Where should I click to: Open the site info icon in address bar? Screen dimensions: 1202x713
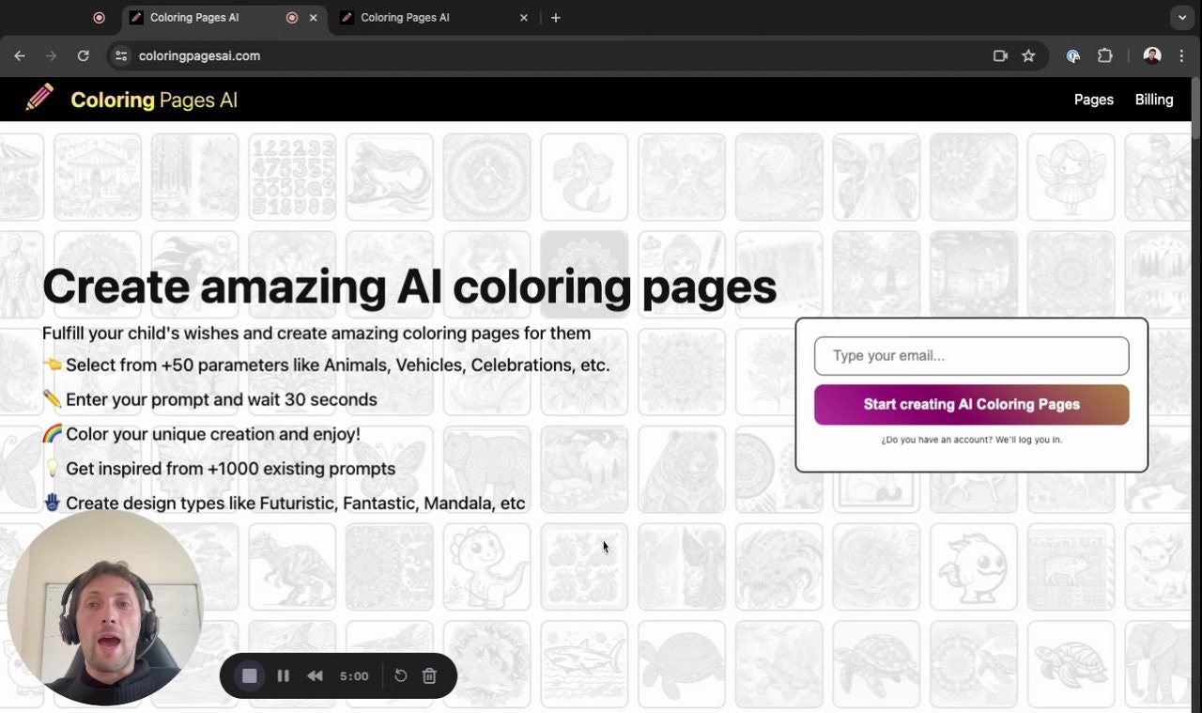coord(121,55)
